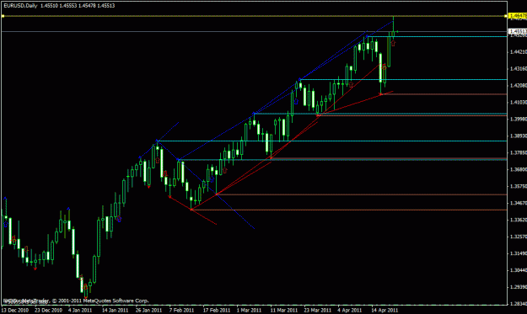Click the 26 Jan 2011 date label
527x314 pixels.
pos(149,310)
